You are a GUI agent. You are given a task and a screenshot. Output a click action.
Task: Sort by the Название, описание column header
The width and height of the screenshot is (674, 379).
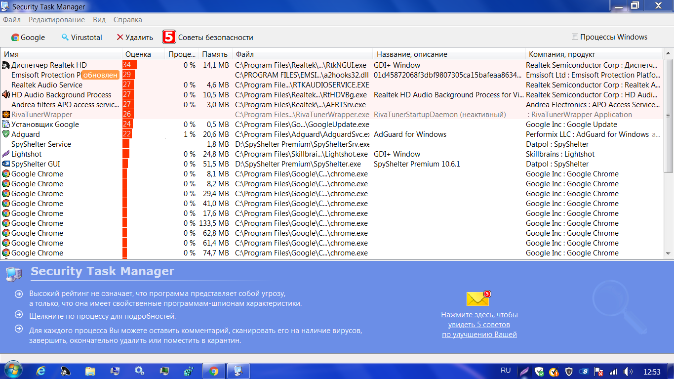[x=450, y=54]
